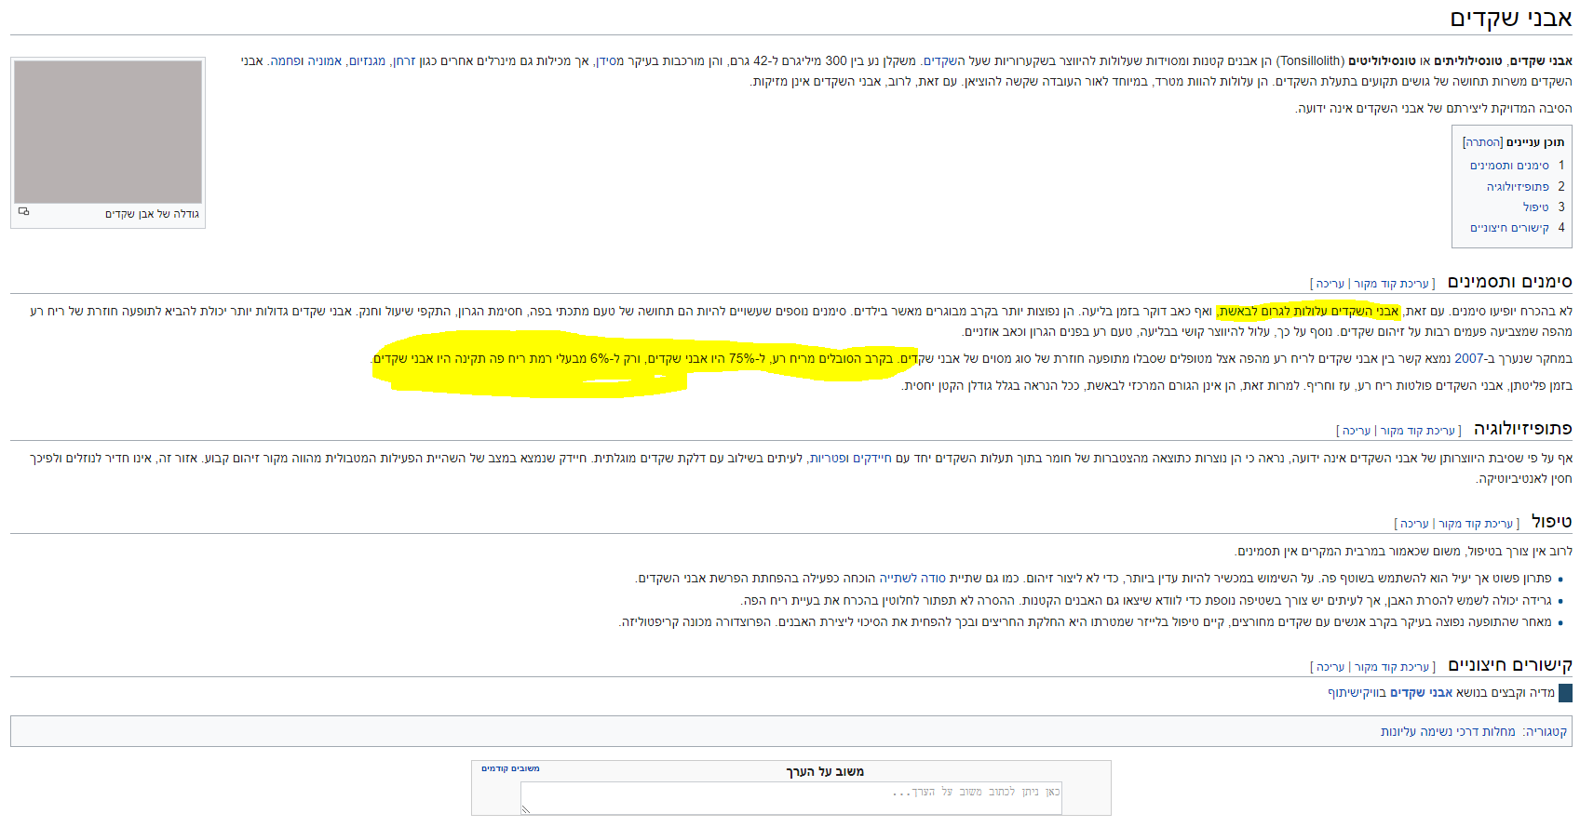Click the enlarge icon under the tonsil stone thumbnail
The width and height of the screenshot is (1580, 827).
pyautogui.click(x=23, y=211)
